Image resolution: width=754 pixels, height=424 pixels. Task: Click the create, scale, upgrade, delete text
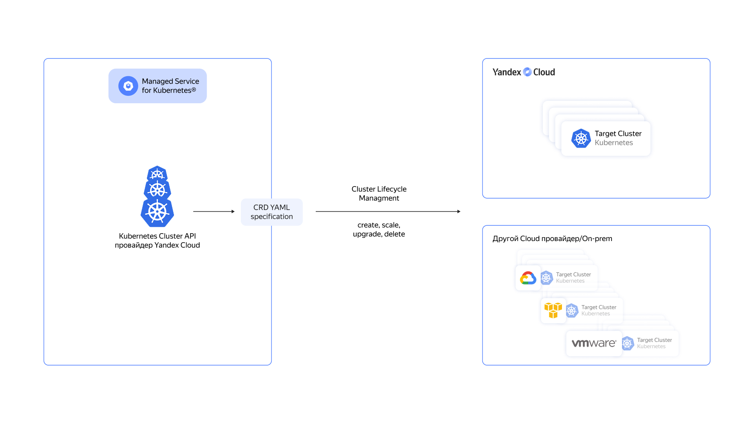pos(379,229)
